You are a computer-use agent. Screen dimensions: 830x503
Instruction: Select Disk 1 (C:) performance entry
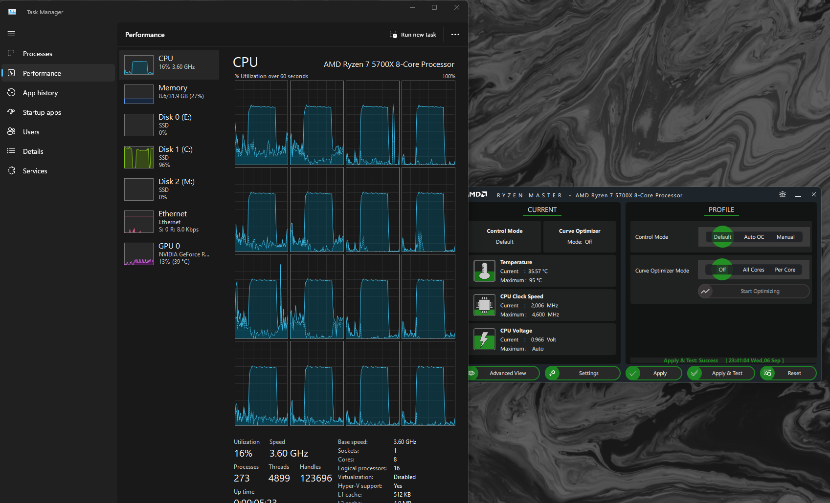coord(169,157)
